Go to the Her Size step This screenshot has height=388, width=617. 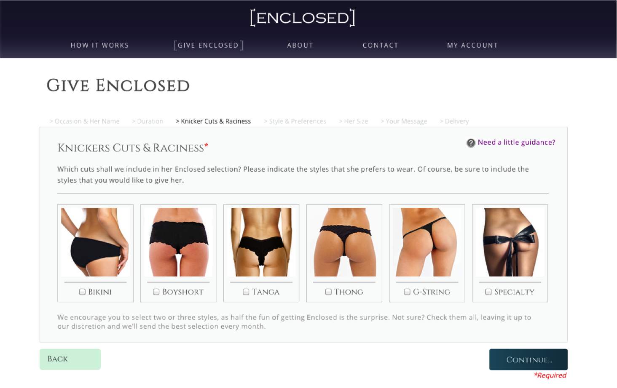[353, 121]
